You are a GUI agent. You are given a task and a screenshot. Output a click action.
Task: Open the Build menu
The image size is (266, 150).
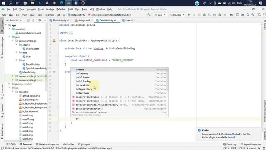(70, 9)
